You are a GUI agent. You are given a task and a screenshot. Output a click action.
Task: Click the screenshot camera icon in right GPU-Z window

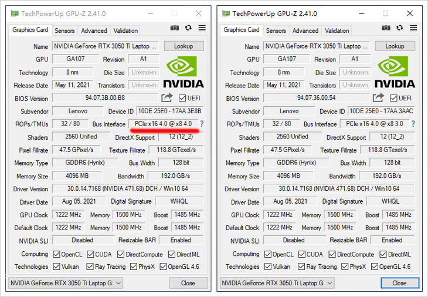point(386,28)
